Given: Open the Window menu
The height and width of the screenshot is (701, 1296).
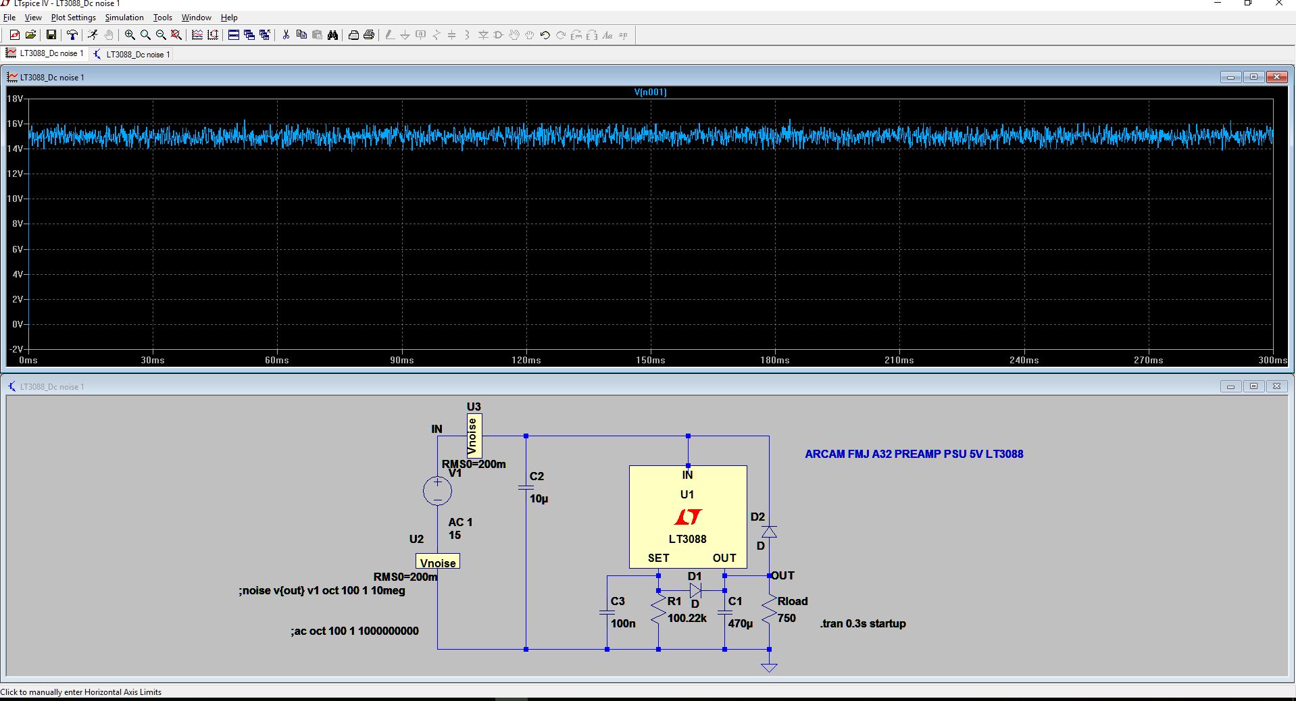Looking at the screenshot, I should 197,18.
